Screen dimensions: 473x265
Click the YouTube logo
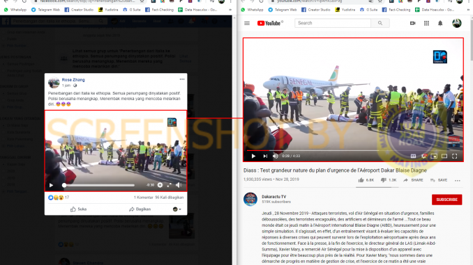pos(270,23)
